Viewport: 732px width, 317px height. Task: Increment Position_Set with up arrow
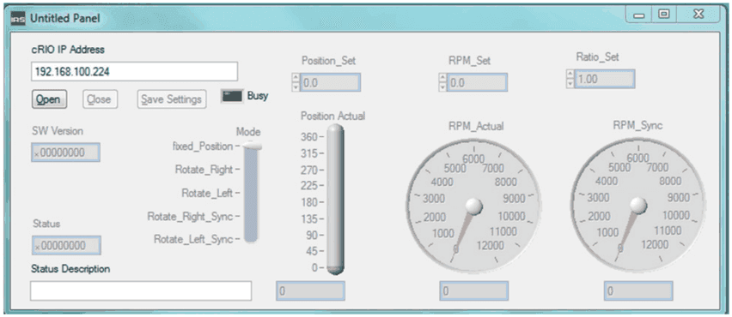[295, 78]
